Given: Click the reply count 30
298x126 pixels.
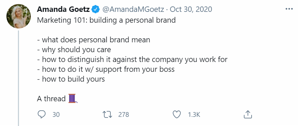Looking at the screenshot, I should click(56, 114).
